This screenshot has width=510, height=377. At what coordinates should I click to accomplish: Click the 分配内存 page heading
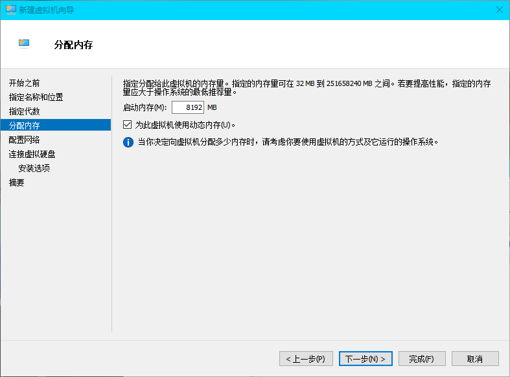pyautogui.click(x=73, y=45)
